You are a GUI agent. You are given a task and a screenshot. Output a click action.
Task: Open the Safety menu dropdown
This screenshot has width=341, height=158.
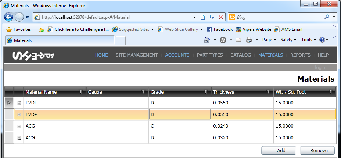(x=288, y=40)
